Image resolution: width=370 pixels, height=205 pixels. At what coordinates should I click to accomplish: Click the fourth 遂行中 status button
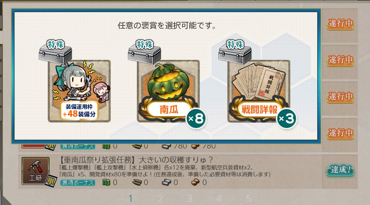pos(340,134)
